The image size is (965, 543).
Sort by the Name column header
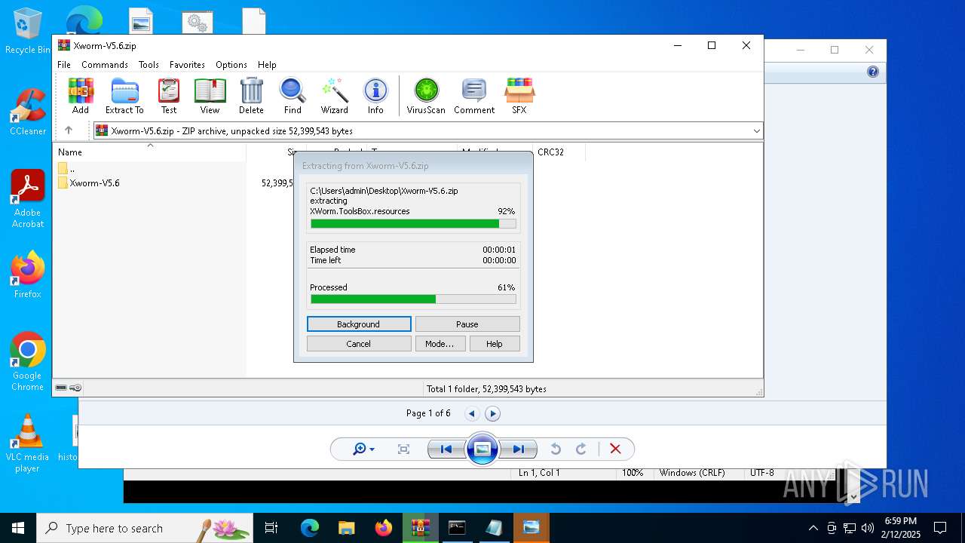click(149, 152)
